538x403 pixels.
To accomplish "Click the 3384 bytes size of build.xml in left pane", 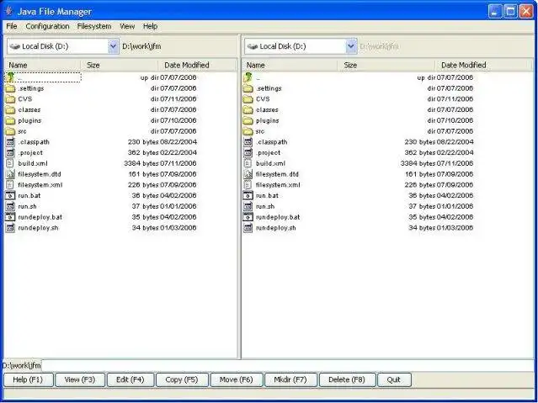I will point(141,163).
